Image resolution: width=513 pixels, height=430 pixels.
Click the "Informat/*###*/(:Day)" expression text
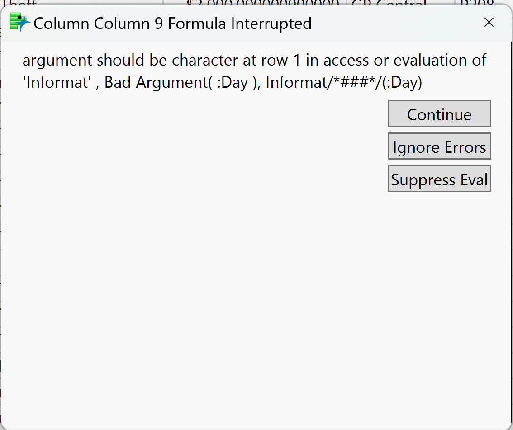[x=343, y=83]
